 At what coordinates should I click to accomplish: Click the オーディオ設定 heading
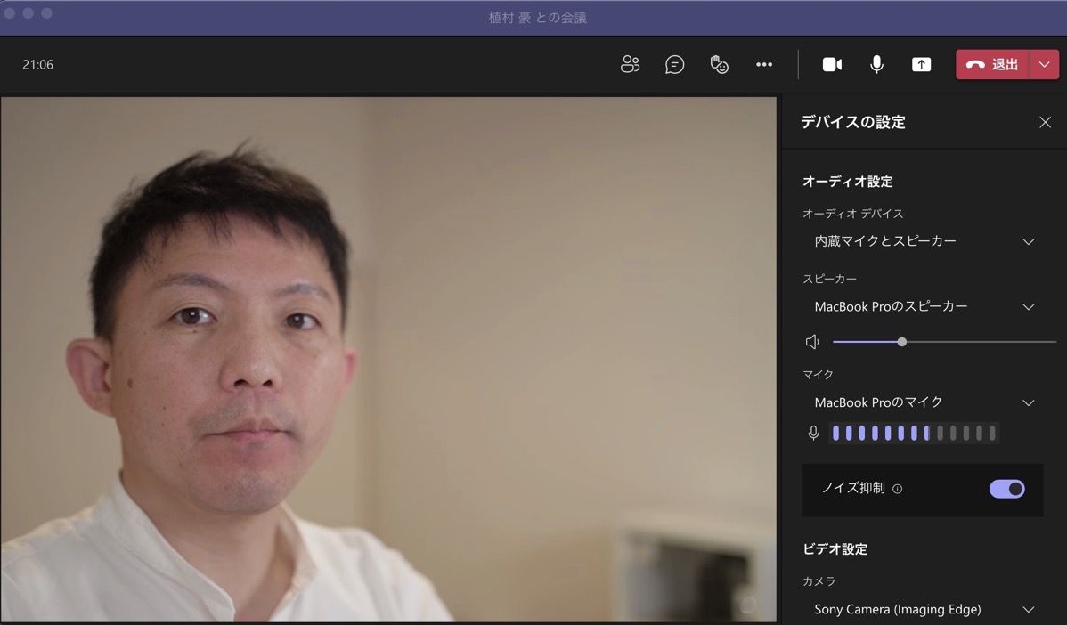(847, 182)
